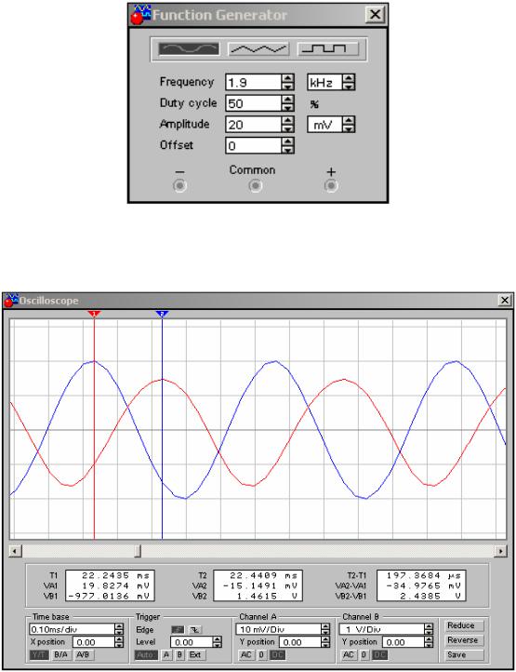
Task: Click the Frequency value field
Action: click(x=254, y=82)
